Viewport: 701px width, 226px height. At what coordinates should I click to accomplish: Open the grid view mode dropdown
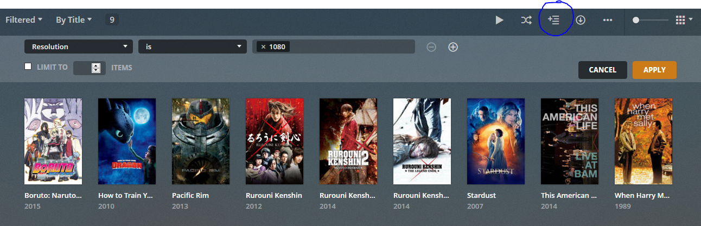pos(684,20)
